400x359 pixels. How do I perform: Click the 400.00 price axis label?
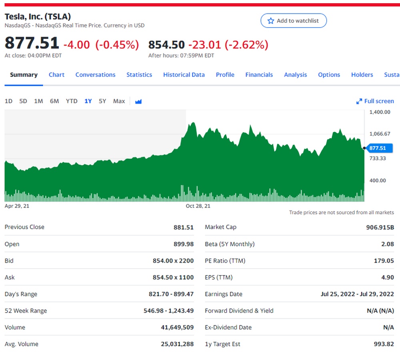click(378, 181)
